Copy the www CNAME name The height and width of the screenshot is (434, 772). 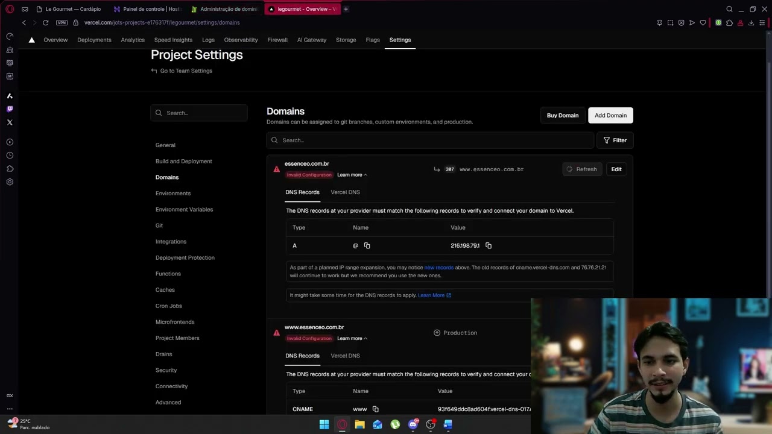point(375,409)
